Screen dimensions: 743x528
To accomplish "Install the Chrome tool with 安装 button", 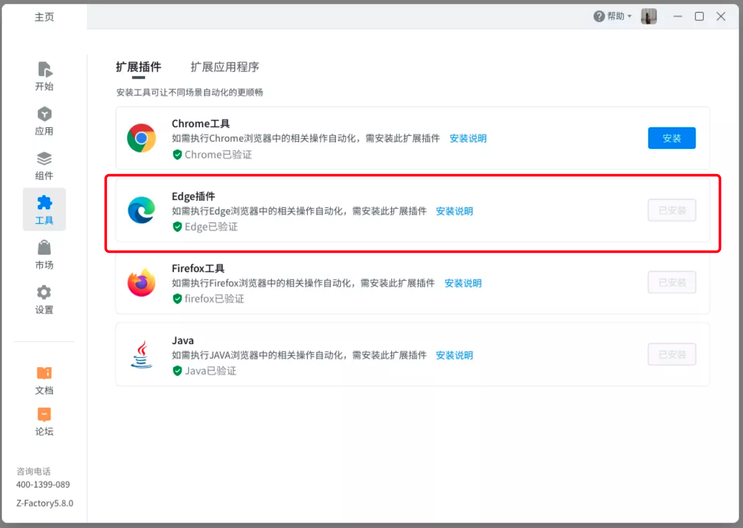I will [x=671, y=138].
